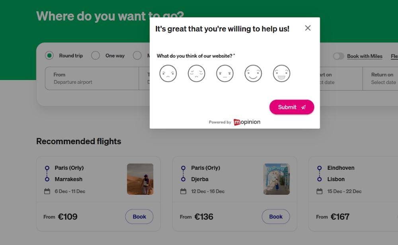Book the Paris to Djerba flight

275,216
